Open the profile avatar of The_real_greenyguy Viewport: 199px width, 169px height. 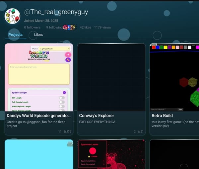click(12, 16)
